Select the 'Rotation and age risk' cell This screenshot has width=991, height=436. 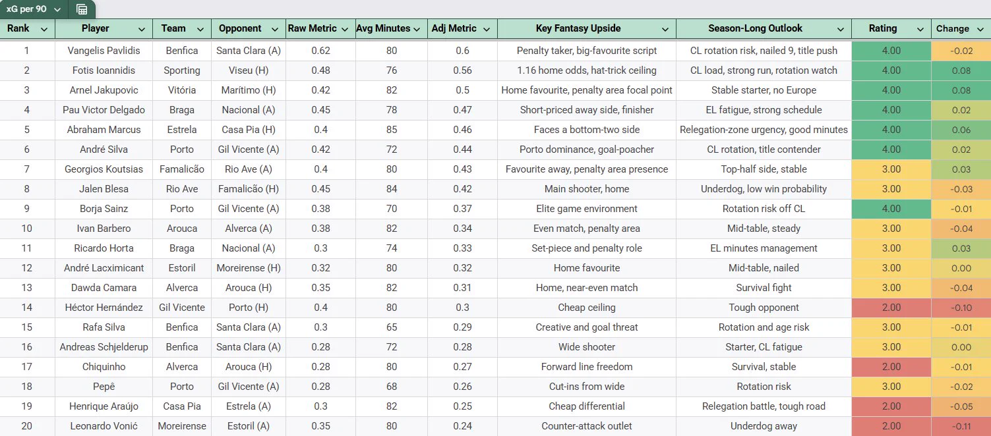tap(764, 327)
